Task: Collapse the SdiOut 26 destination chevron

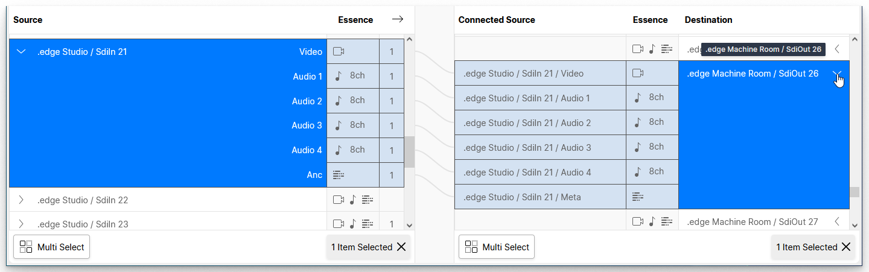Action: tap(837, 74)
